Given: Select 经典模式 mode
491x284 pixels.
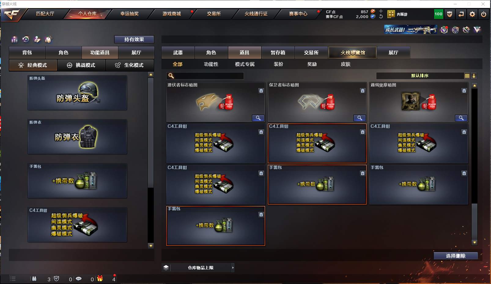Looking at the screenshot, I should point(33,65).
